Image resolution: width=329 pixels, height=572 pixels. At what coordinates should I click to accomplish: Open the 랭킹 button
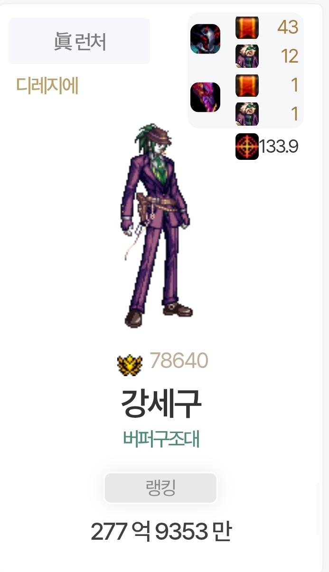(x=160, y=488)
